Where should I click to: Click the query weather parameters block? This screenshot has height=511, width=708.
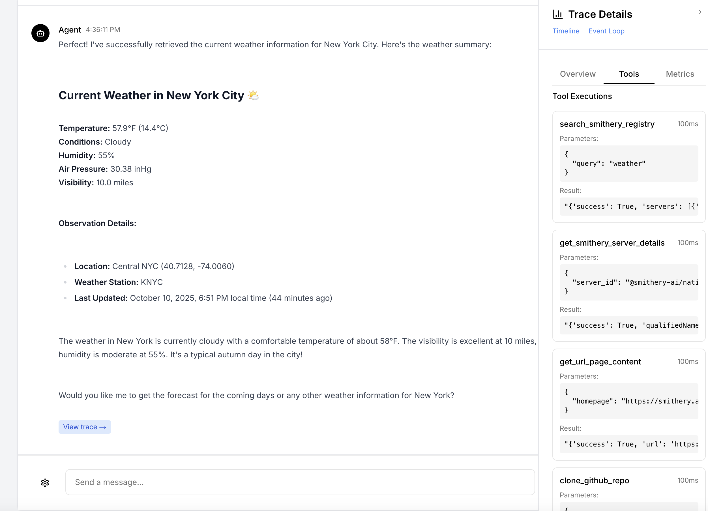click(628, 163)
